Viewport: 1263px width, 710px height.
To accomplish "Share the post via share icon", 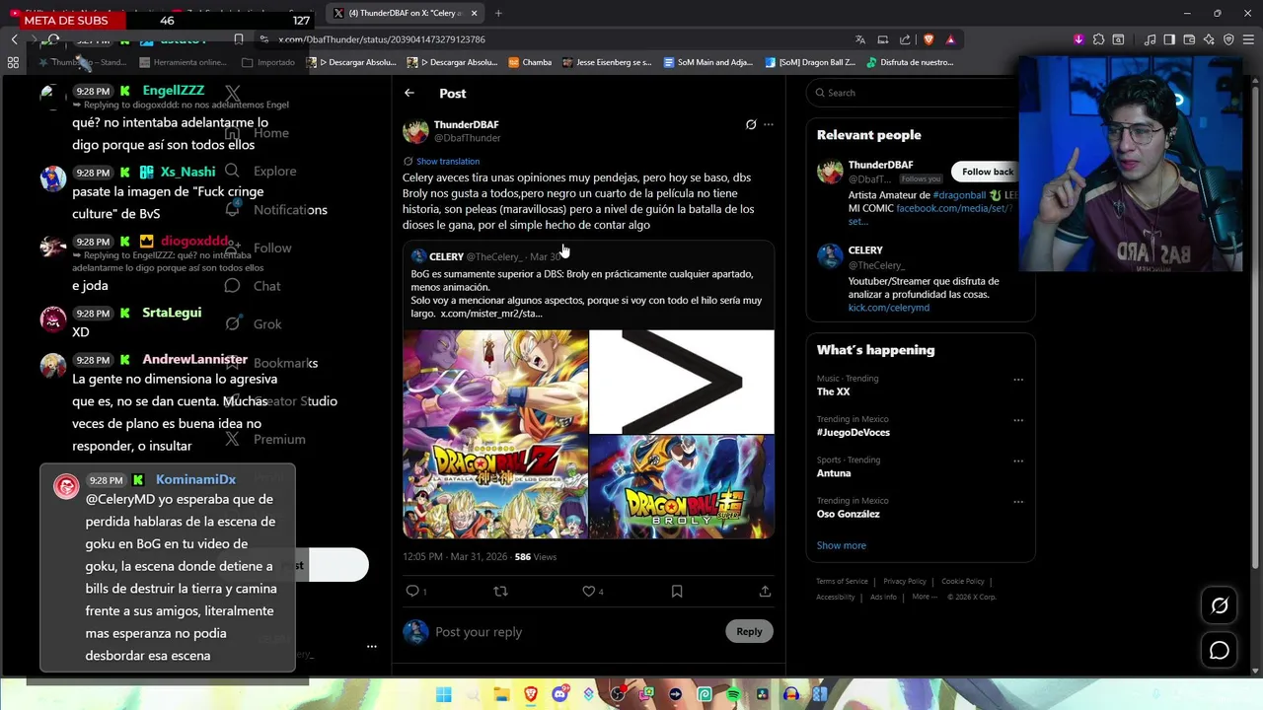I will click(x=765, y=591).
